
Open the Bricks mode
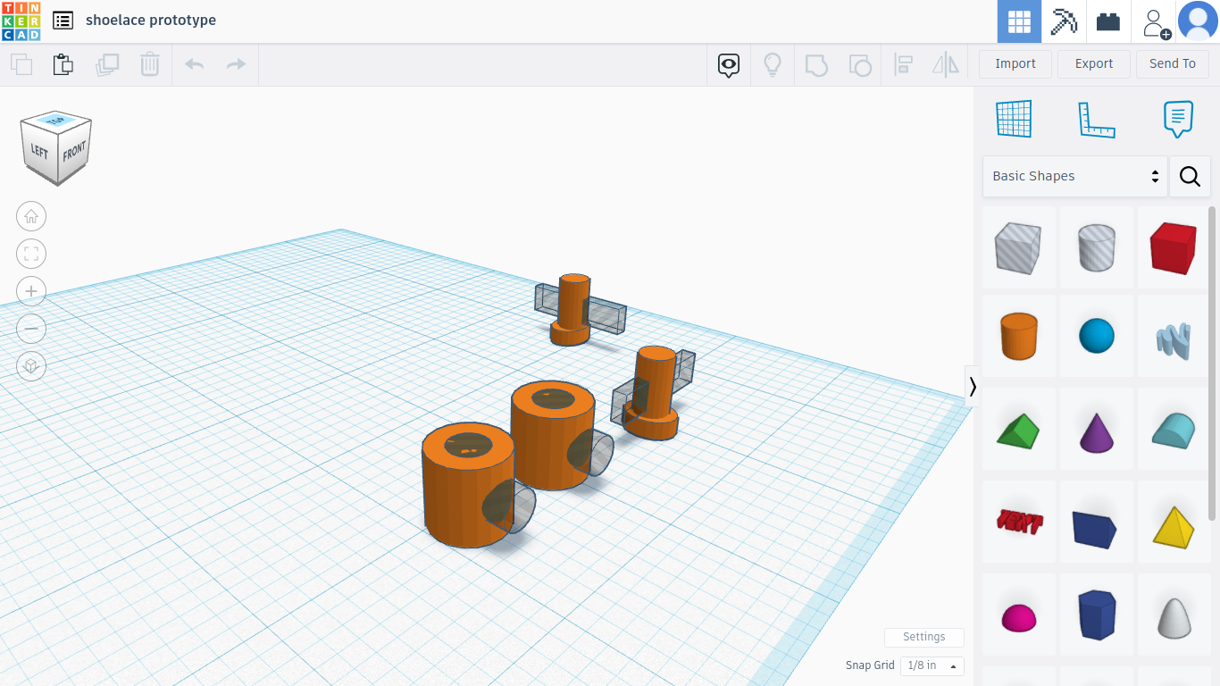(x=1108, y=21)
